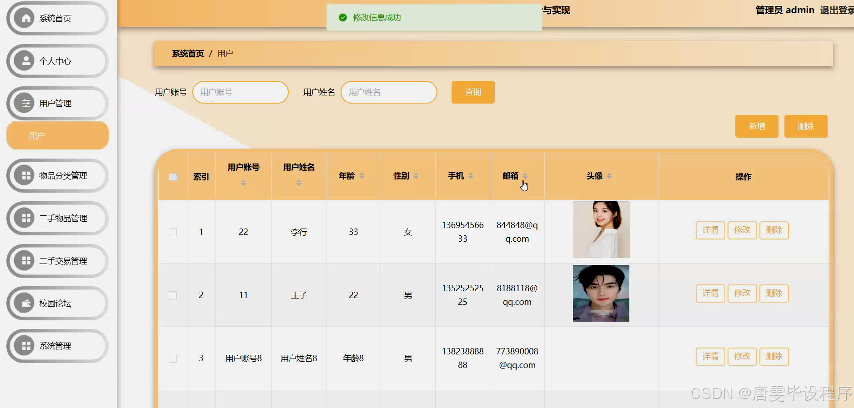Click the 管理员 admin label

pos(785,10)
